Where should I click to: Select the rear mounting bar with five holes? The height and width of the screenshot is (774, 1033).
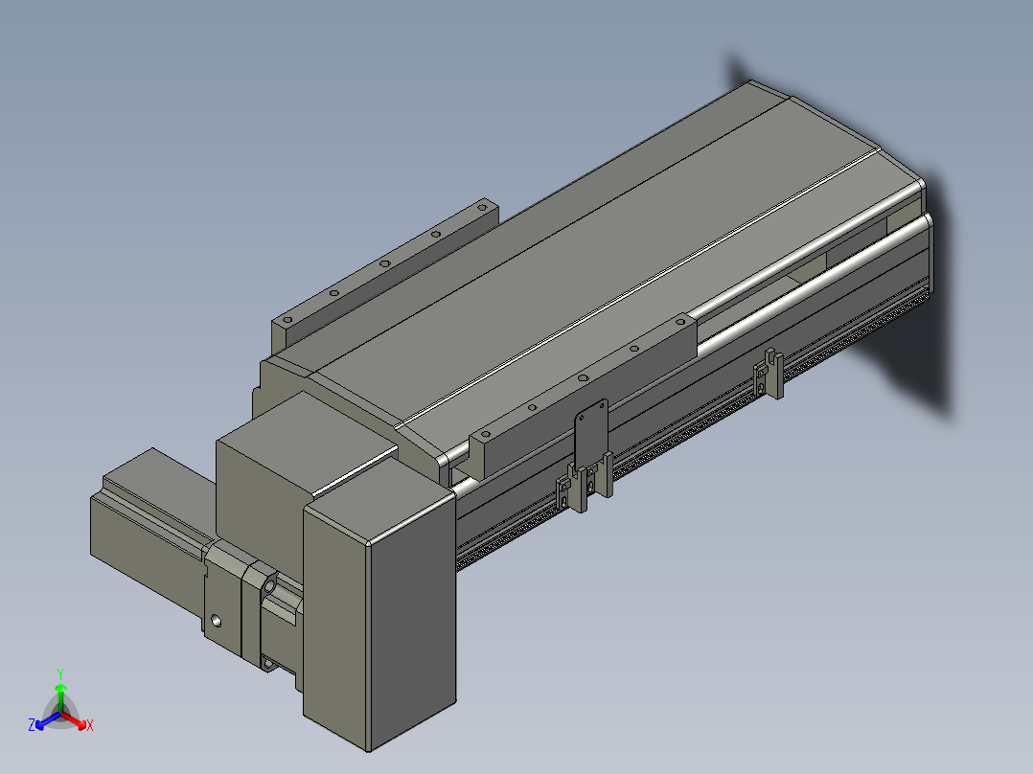(x=385, y=274)
